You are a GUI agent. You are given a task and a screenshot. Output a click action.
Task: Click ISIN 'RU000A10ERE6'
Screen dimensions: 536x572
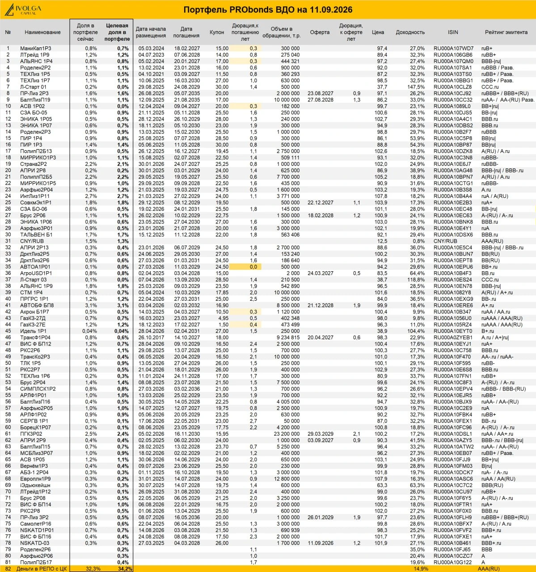452,306
